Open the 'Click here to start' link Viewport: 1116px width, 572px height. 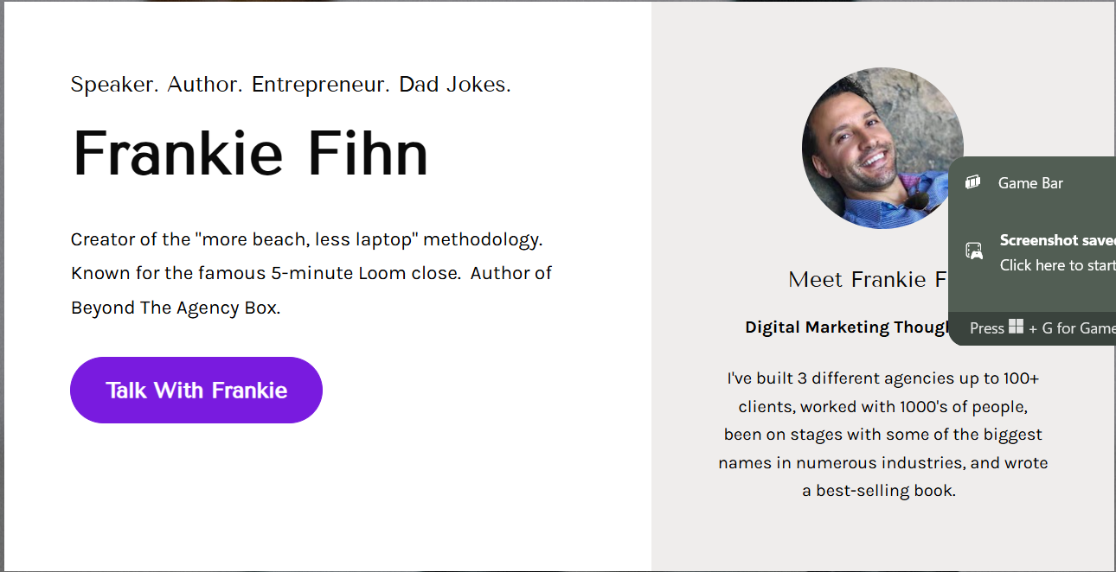click(1056, 265)
